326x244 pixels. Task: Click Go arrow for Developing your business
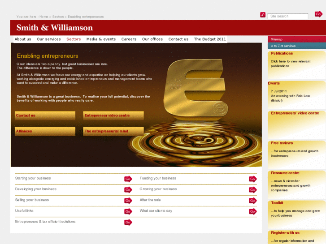click(x=128, y=190)
